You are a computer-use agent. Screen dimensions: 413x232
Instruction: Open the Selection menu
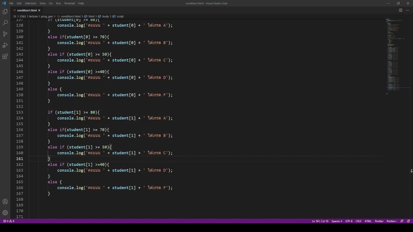(x=30, y=3)
